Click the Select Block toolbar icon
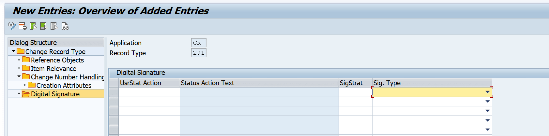Viewport: 549px width, 136px height. tap(44, 26)
